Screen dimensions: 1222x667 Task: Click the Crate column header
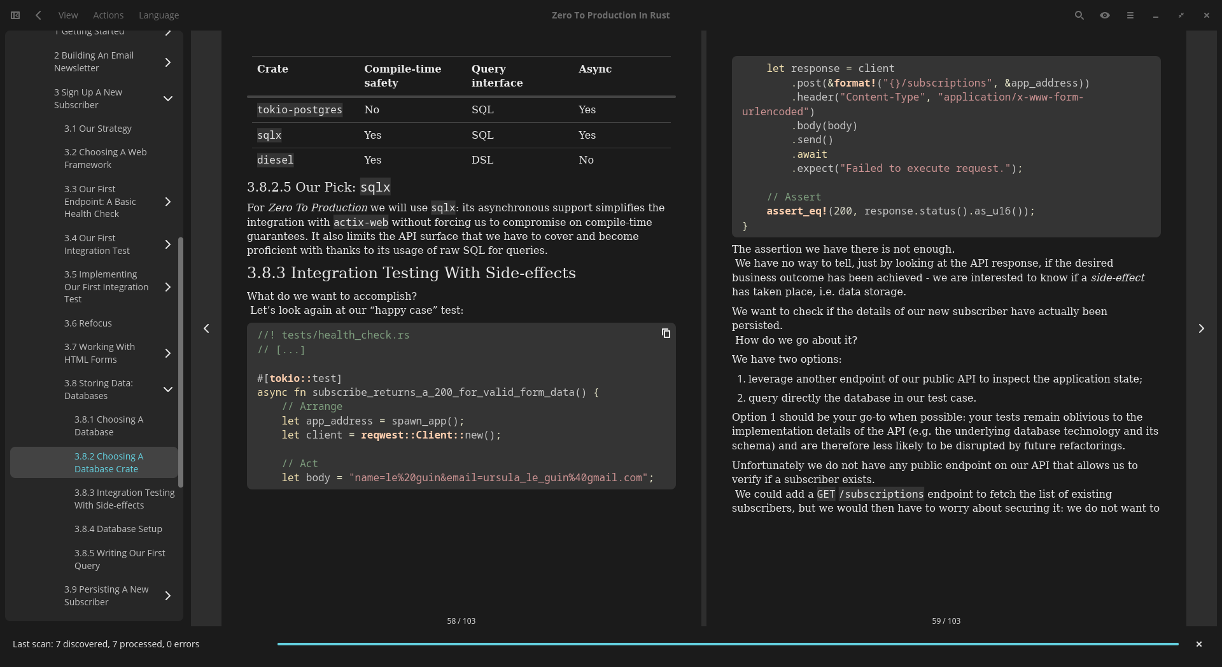click(272, 69)
